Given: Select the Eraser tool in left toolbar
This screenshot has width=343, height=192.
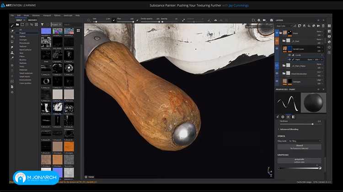Looking at the screenshot, I should [x=12, y=31].
